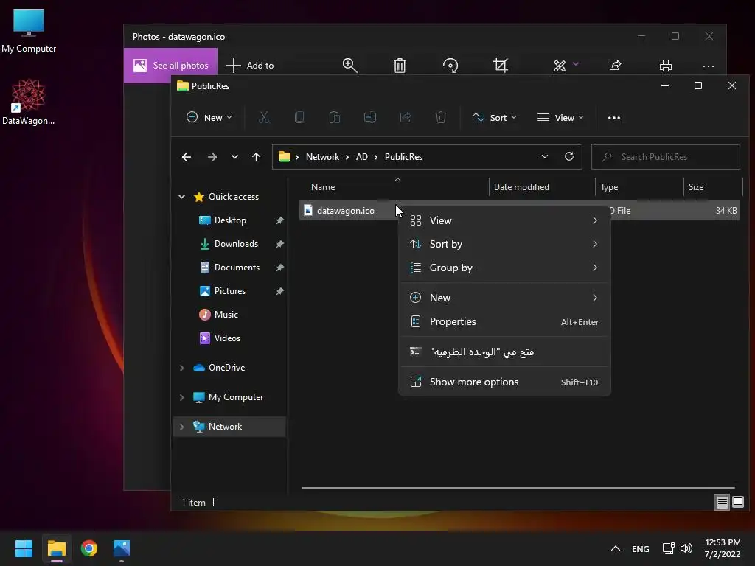Click the Share icon in PublicRes toolbar
The height and width of the screenshot is (566, 755).
point(406,117)
